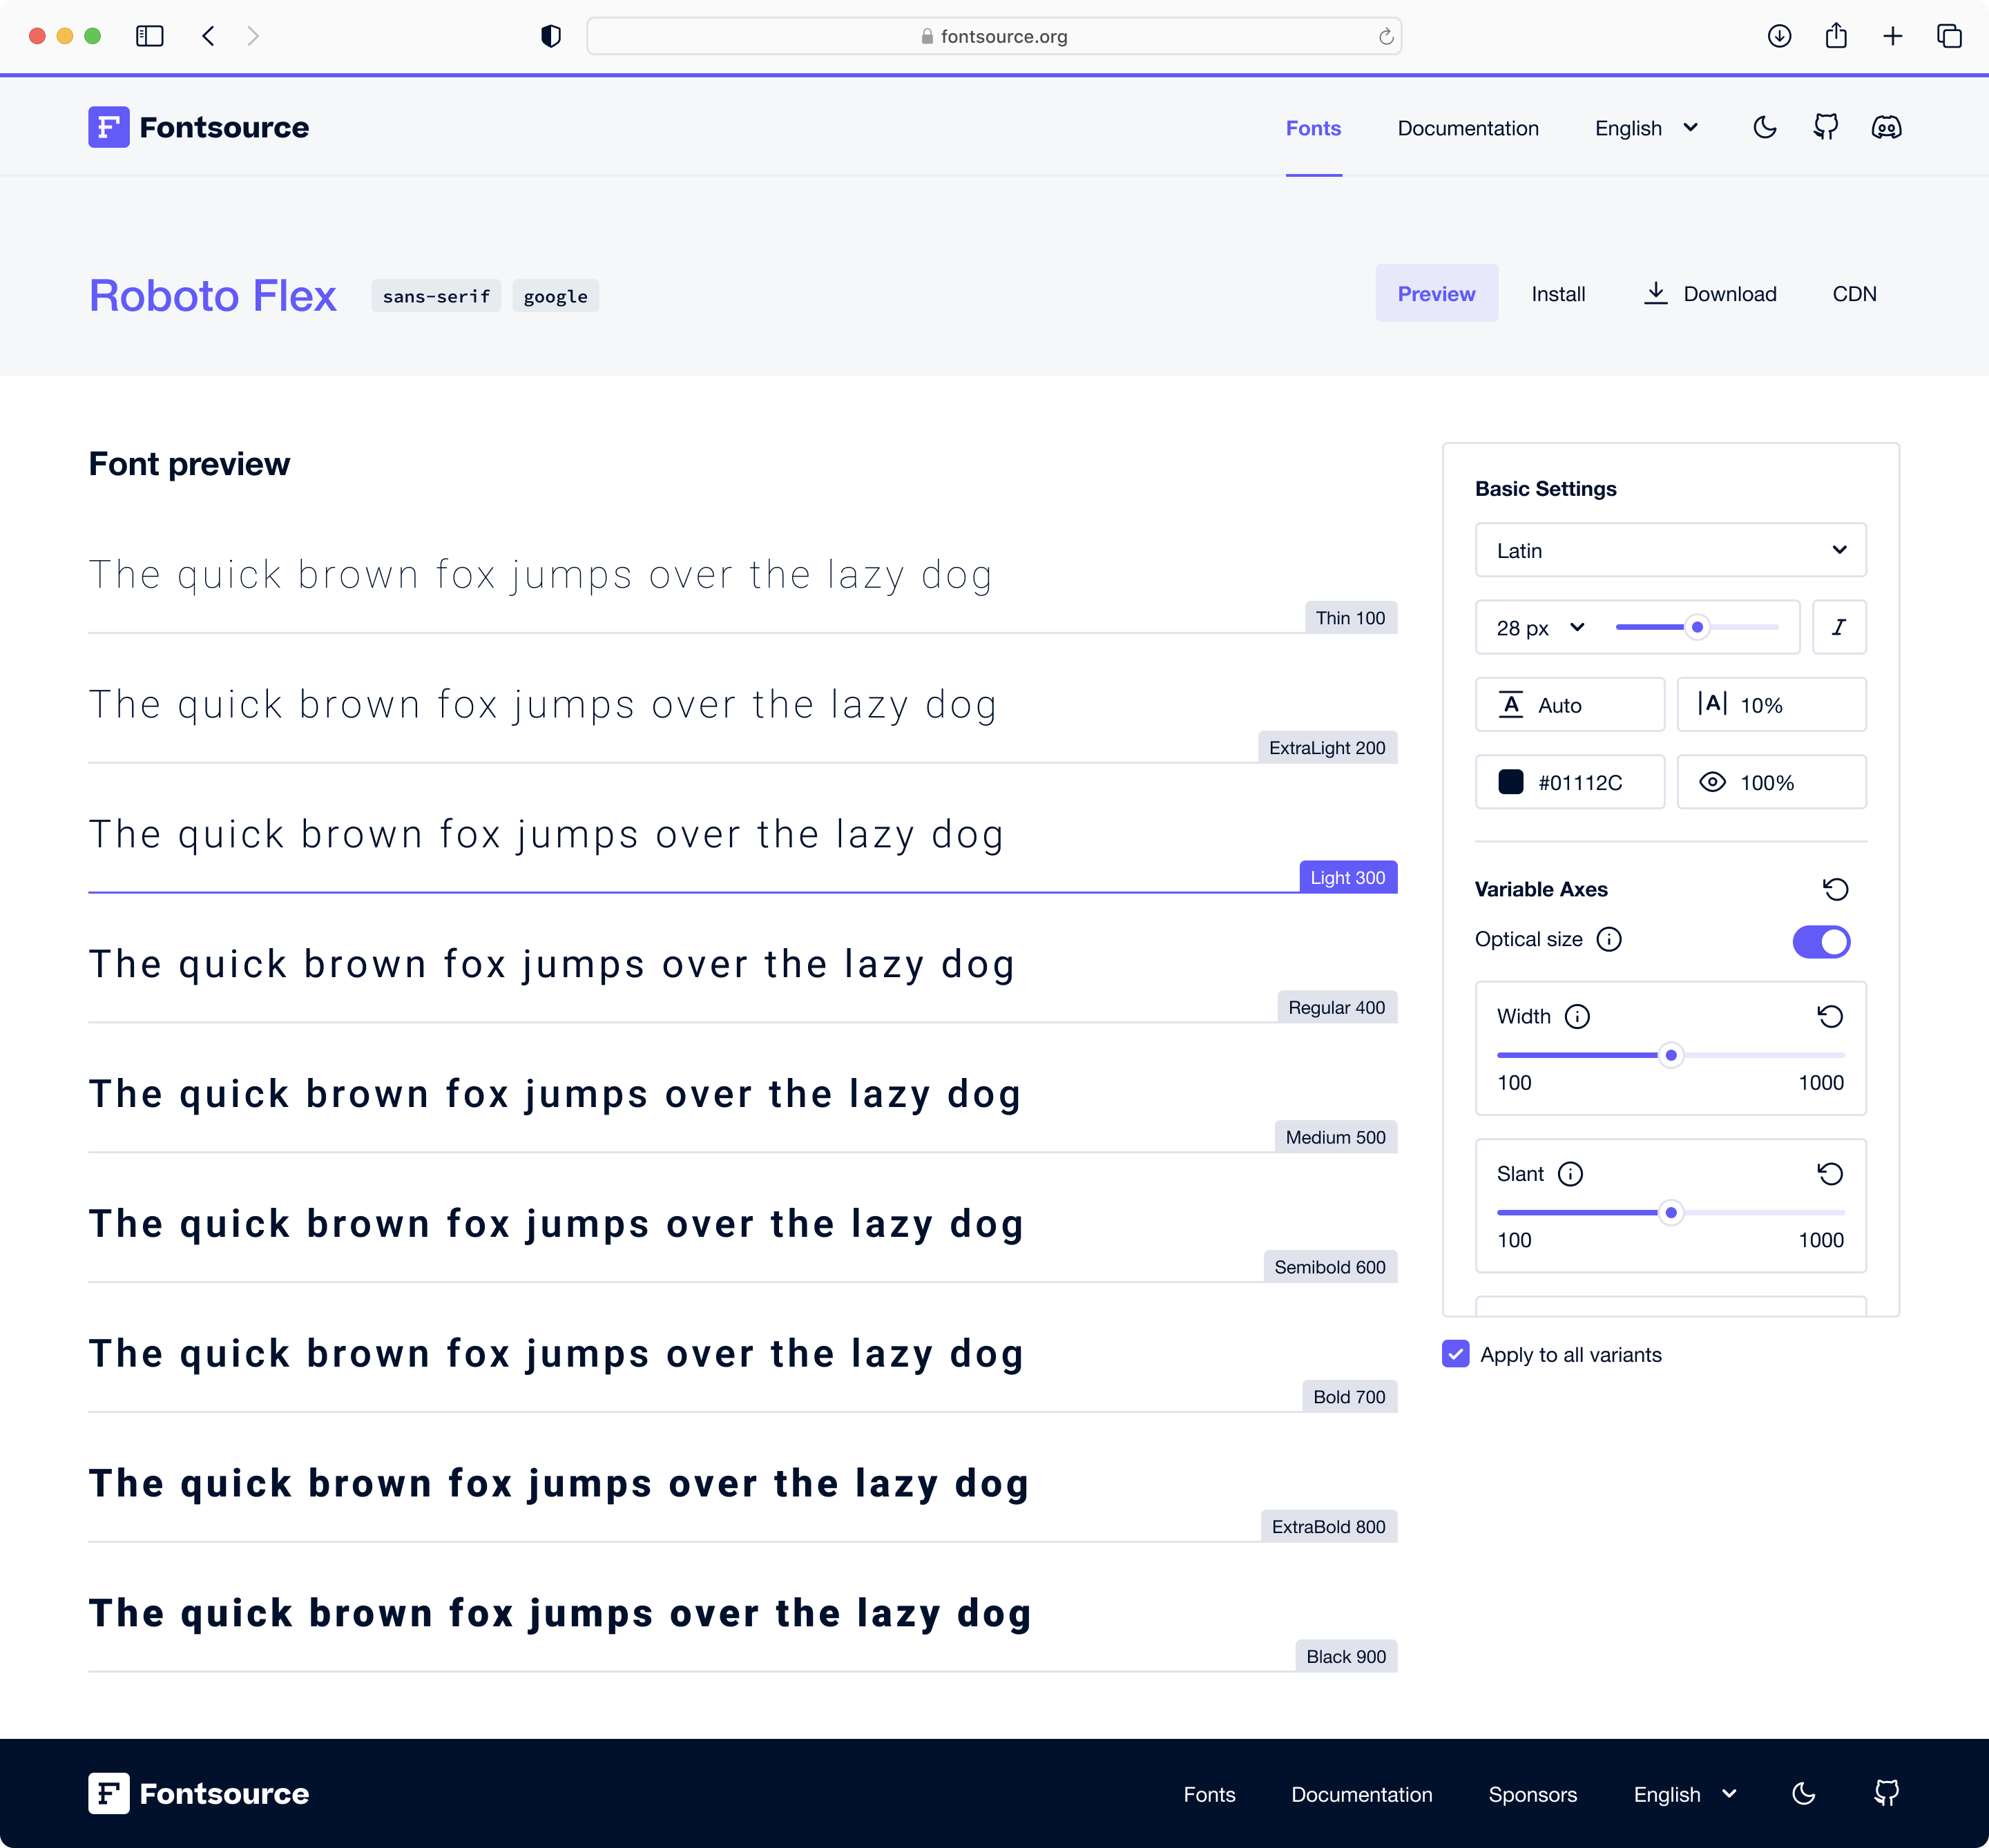1989x1848 pixels.
Task: Reset the Width axis
Action: [x=1830, y=1016]
